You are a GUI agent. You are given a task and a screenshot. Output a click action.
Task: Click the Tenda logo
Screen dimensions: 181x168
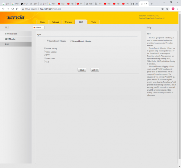[16, 17]
